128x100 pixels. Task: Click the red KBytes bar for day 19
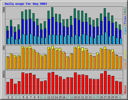(x=75, y=83)
